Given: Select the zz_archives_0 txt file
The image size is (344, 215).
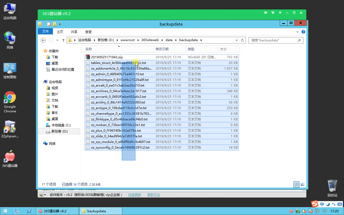Looking at the screenshot, I should tap(162, 91).
